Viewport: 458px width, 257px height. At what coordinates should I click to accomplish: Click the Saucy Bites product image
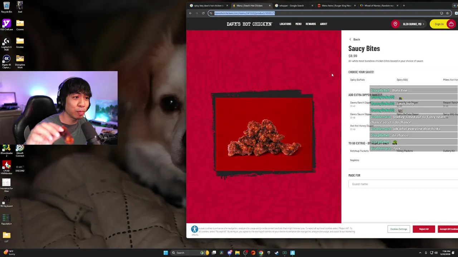[264, 135]
